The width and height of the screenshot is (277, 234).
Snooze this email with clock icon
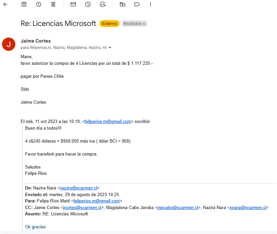click(88, 4)
